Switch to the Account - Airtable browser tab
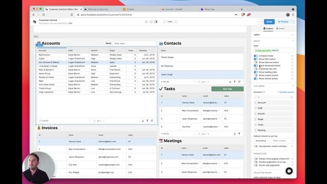Screen dimensions: 327x184 [x=175, y=9]
